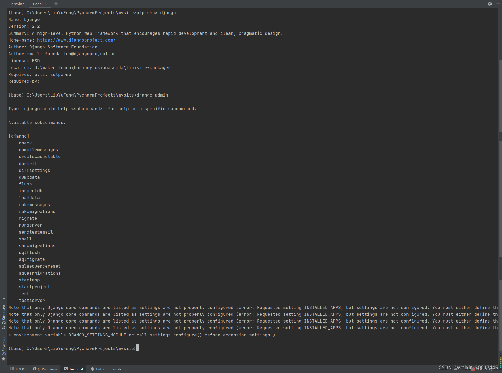Click the Python Console snake icon

click(x=92, y=369)
